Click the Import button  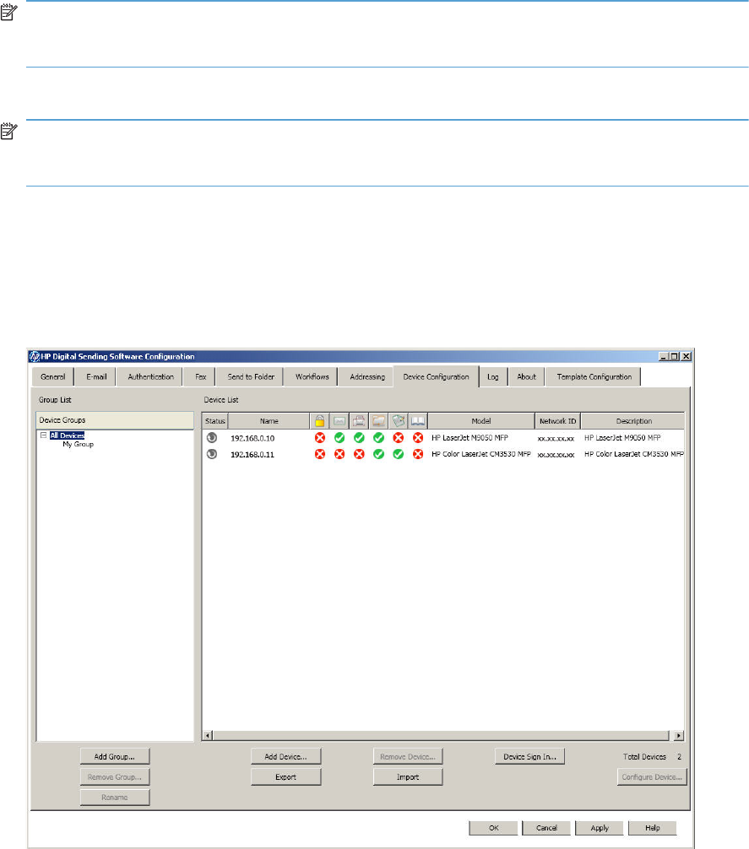407,777
